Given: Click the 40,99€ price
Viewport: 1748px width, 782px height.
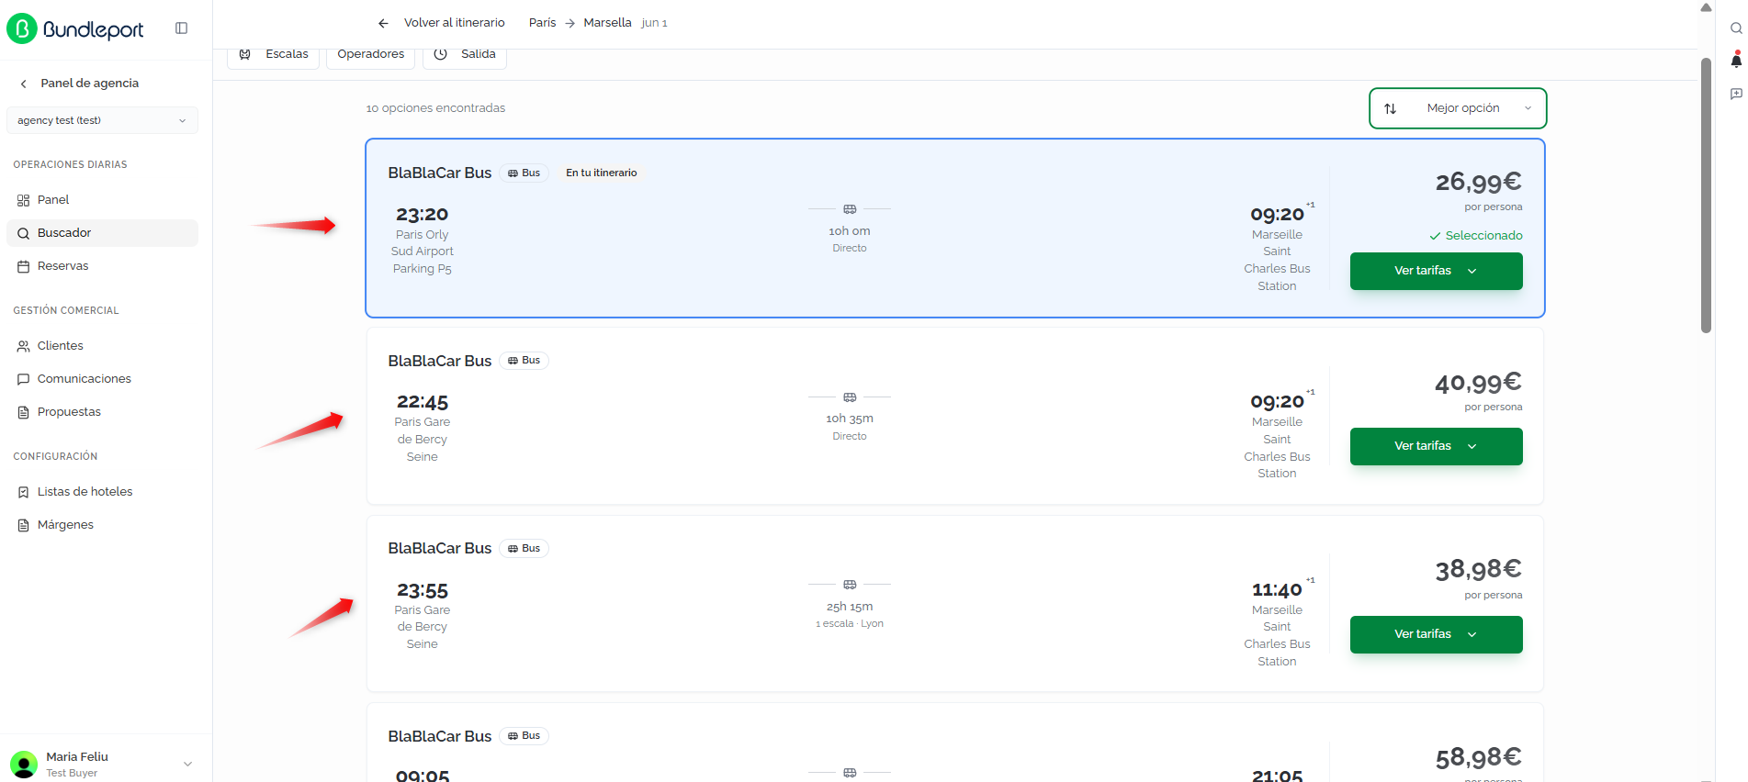Looking at the screenshot, I should pos(1479,383).
